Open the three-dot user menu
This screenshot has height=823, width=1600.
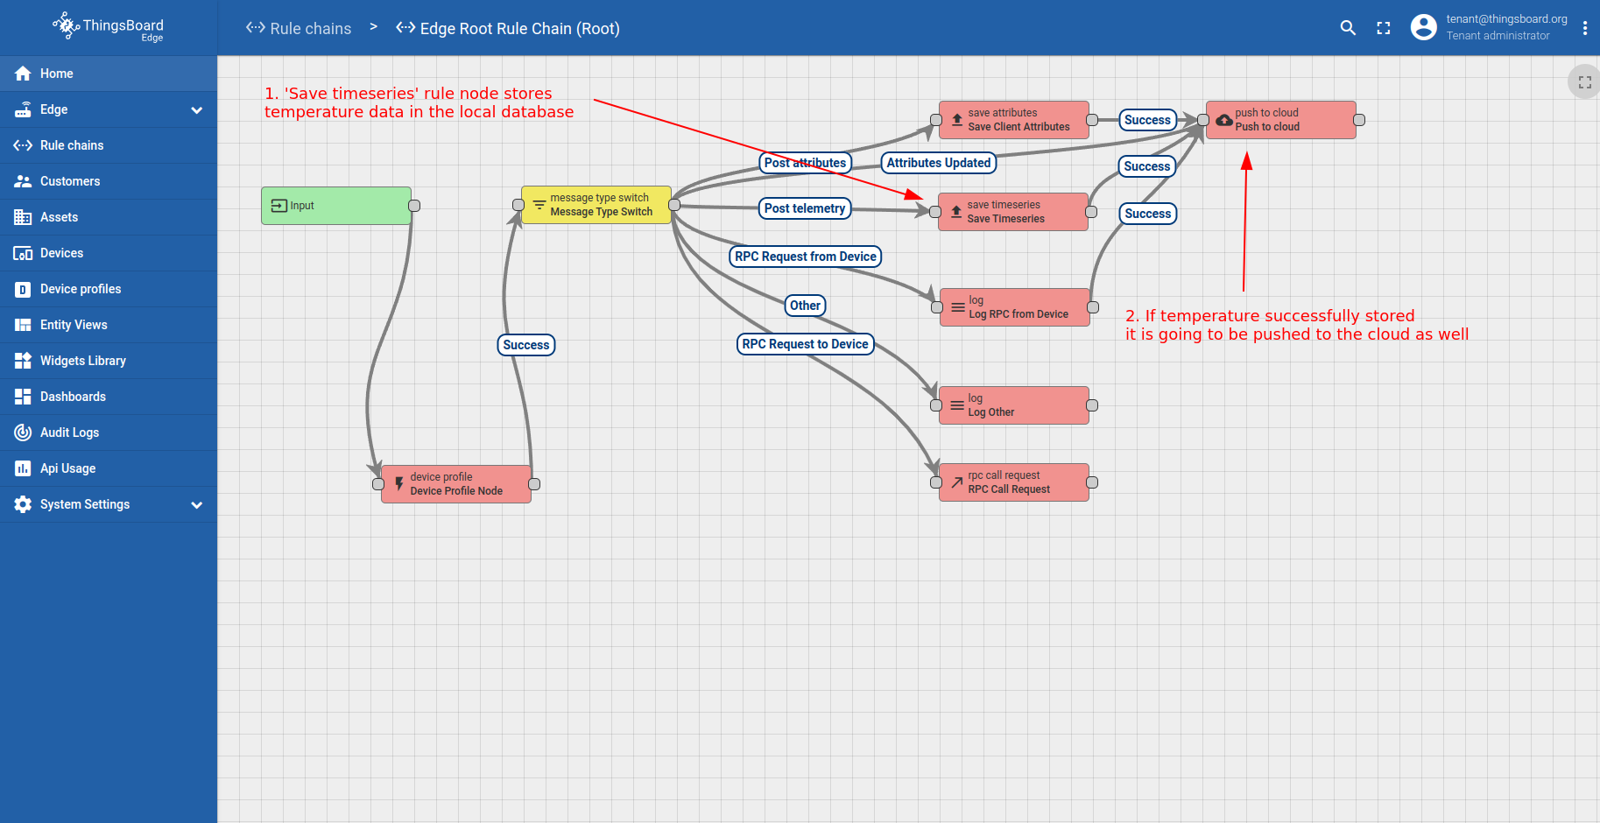[1584, 28]
